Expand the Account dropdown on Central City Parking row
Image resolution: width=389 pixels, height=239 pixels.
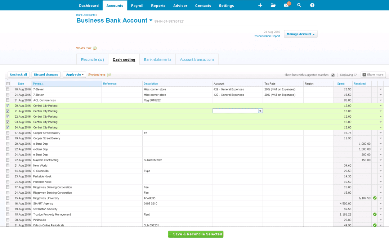click(x=260, y=111)
